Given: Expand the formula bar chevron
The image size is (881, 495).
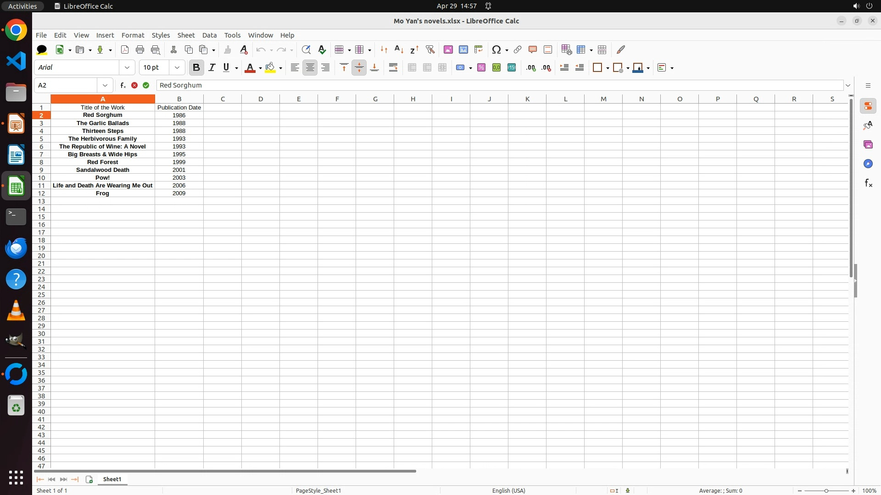Looking at the screenshot, I should (x=848, y=85).
